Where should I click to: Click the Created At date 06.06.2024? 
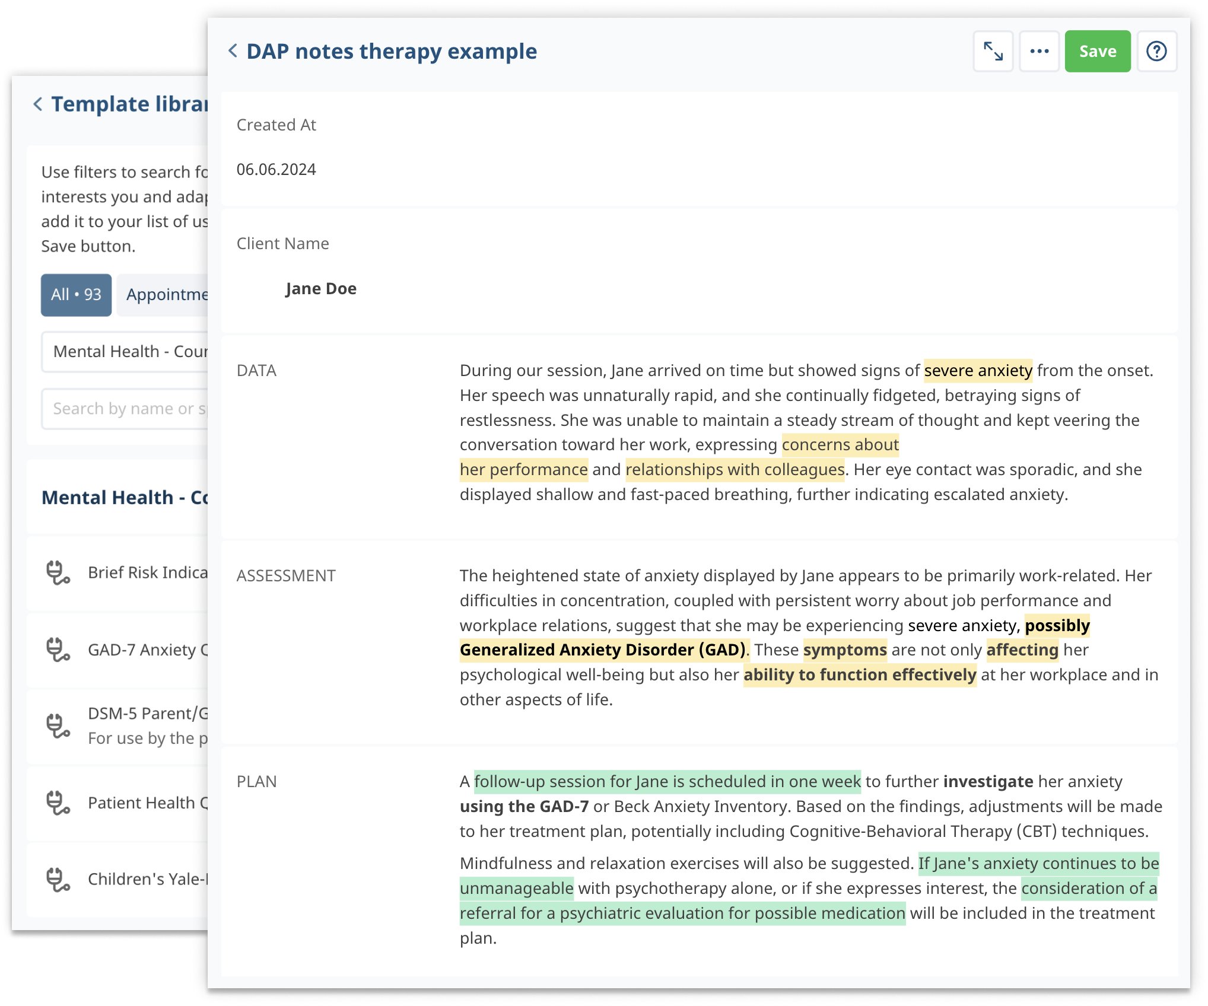tap(276, 170)
